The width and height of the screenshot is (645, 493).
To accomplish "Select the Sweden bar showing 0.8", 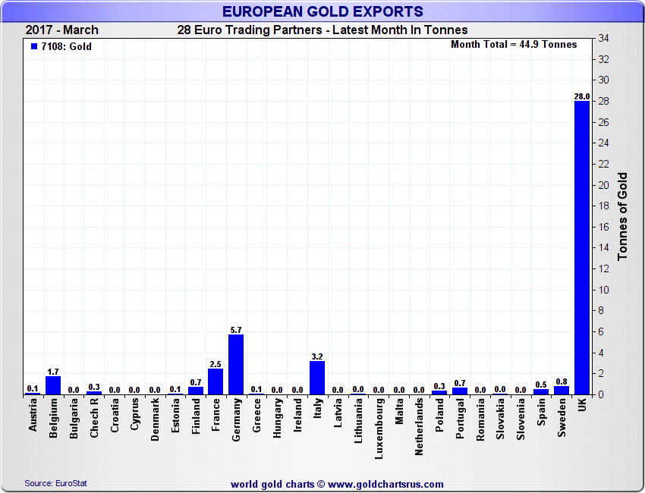I will point(562,391).
